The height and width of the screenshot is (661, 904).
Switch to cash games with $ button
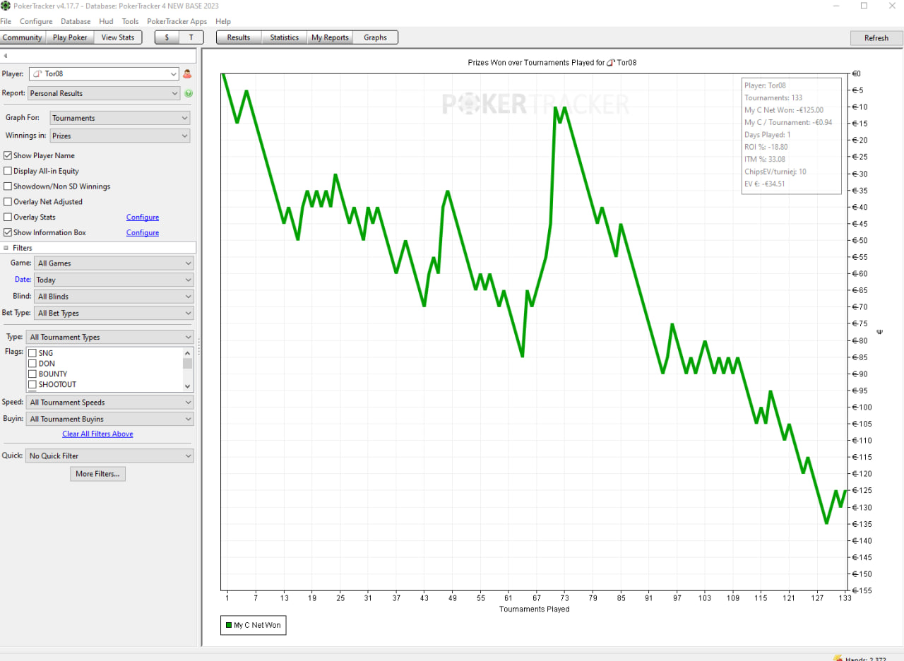pos(167,37)
